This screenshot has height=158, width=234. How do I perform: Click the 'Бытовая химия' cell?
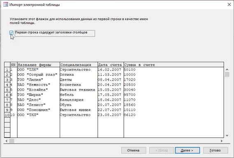(79, 110)
